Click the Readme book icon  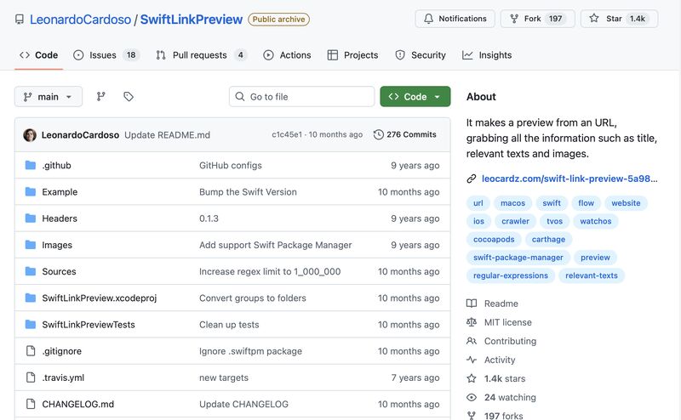472,304
